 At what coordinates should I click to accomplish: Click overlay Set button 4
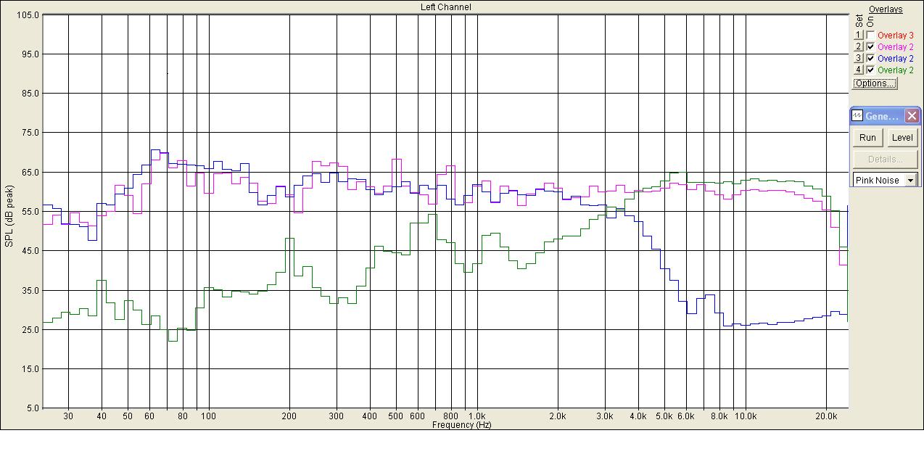point(858,70)
